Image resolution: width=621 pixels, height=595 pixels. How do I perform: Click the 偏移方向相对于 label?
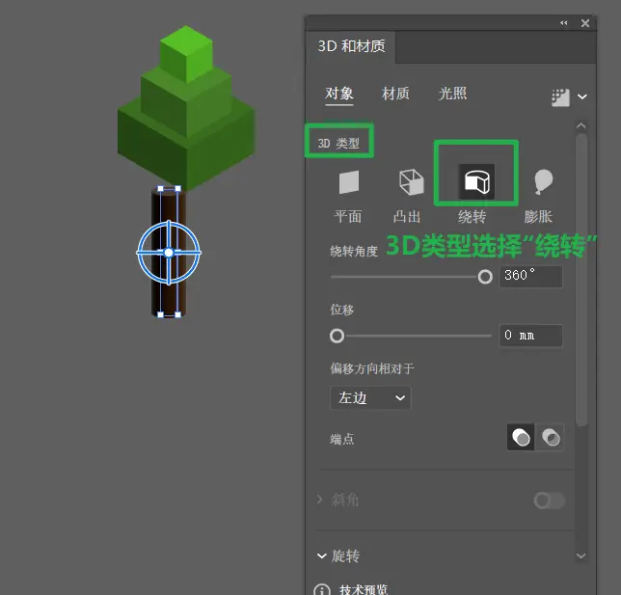point(372,368)
